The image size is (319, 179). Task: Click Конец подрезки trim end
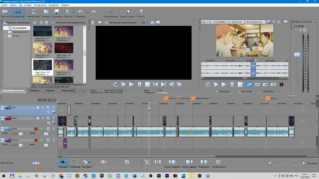coord(189,164)
